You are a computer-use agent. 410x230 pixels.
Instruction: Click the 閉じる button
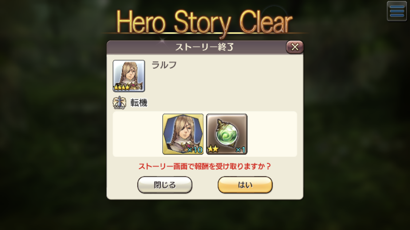(165, 185)
